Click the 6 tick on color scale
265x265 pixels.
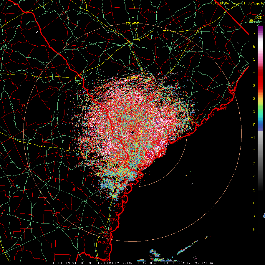[x=254, y=46]
